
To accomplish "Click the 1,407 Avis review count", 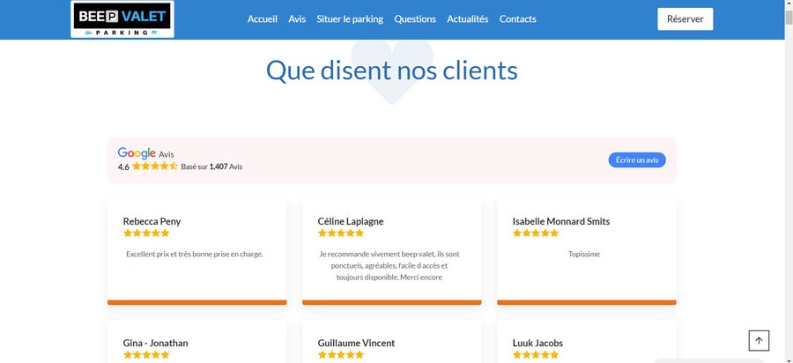I will pyautogui.click(x=226, y=167).
